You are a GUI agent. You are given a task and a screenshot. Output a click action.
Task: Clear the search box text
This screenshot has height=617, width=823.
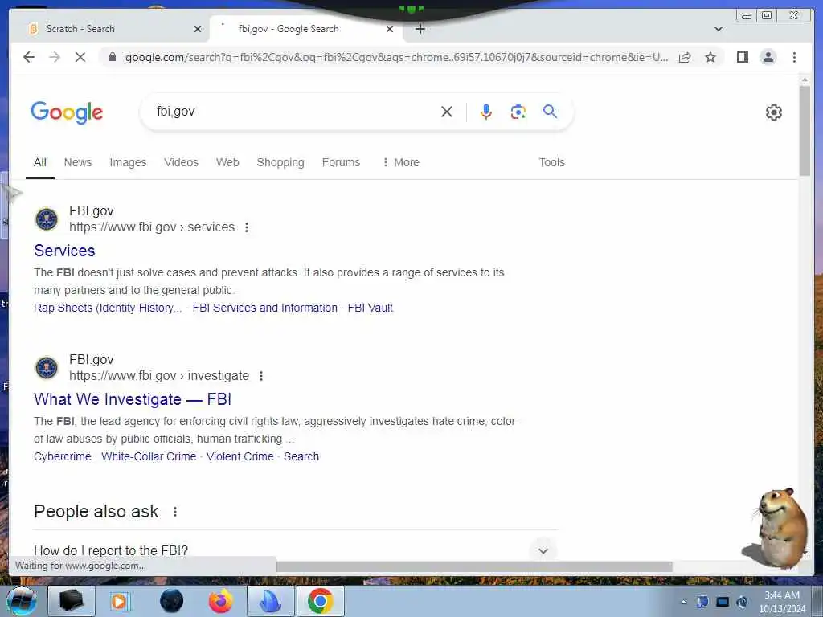447,112
